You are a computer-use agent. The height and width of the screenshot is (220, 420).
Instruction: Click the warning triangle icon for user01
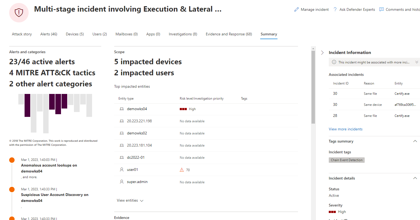(182, 170)
